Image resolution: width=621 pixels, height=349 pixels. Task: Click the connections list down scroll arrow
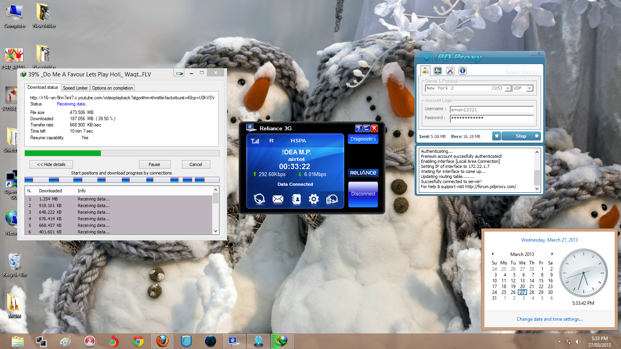pos(216,231)
